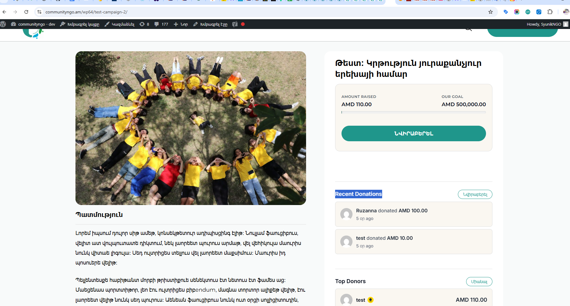Screen dimensions: 570x306
Task: Click the campaign group photo
Action: pos(191,128)
